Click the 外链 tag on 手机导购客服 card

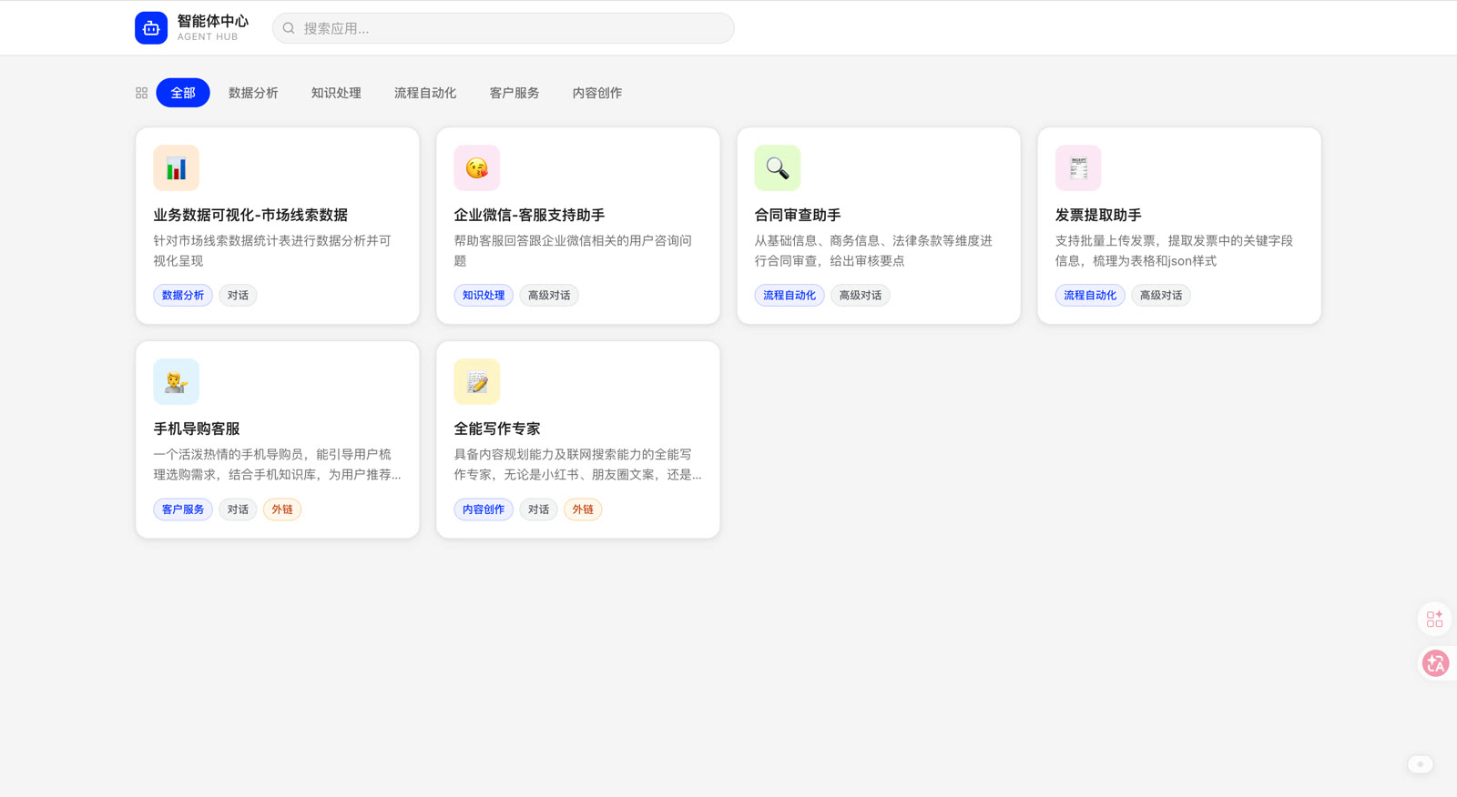[282, 509]
